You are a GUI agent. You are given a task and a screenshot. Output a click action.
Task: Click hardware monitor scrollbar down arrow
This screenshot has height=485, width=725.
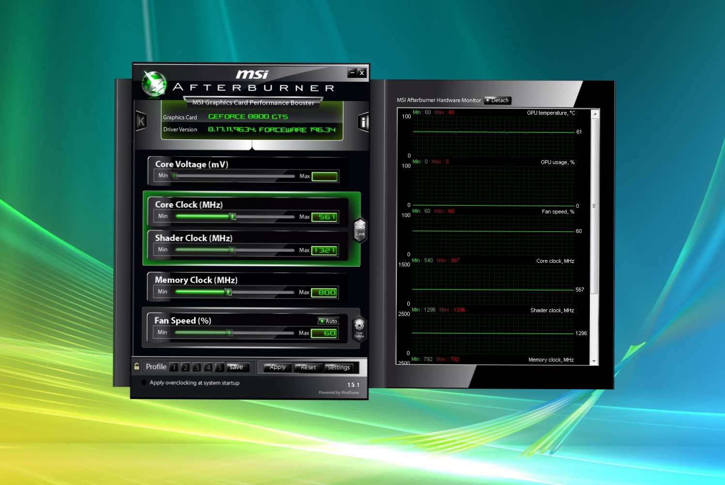(595, 361)
